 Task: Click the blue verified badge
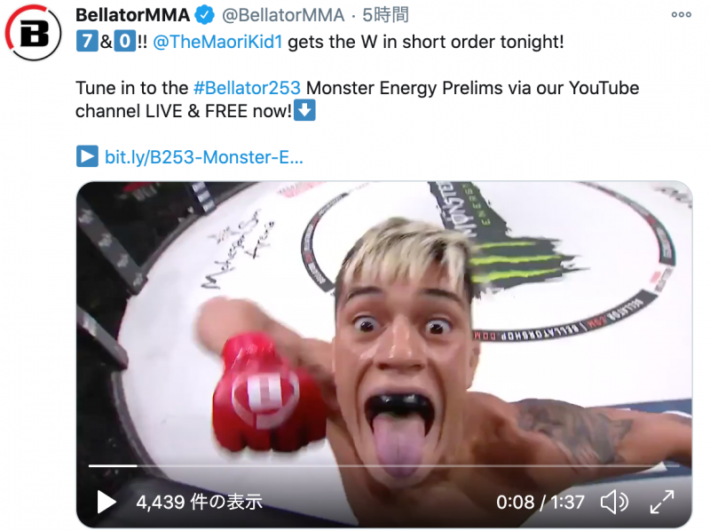click(205, 15)
